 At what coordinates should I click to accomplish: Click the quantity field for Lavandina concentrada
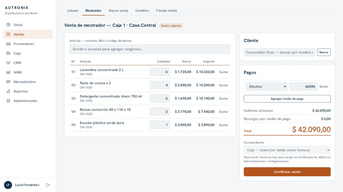[x=160, y=72]
